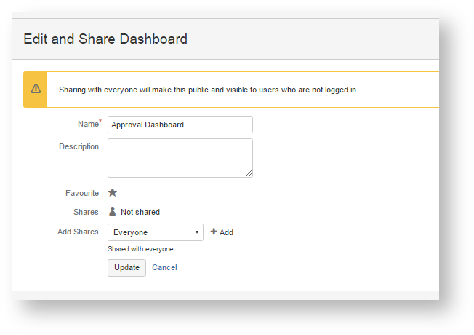Click the Shared with everyone hint text
474x335 pixels.
click(140, 249)
